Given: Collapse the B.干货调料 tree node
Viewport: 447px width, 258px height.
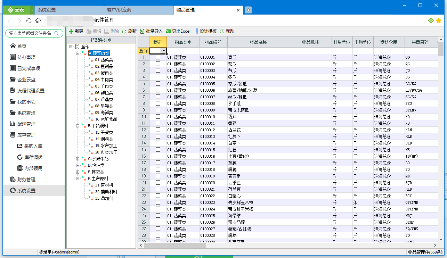Looking at the screenshot, I should coord(78,126).
